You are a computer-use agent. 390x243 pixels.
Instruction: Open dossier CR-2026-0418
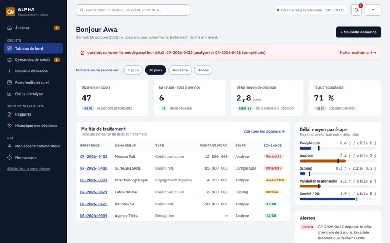click(94, 168)
